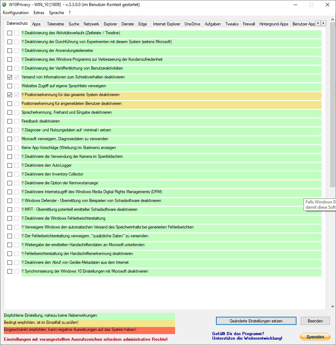The width and height of the screenshot is (336, 345).
Task: Click the Benutzer-App tab
Action: tap(304, 24)
